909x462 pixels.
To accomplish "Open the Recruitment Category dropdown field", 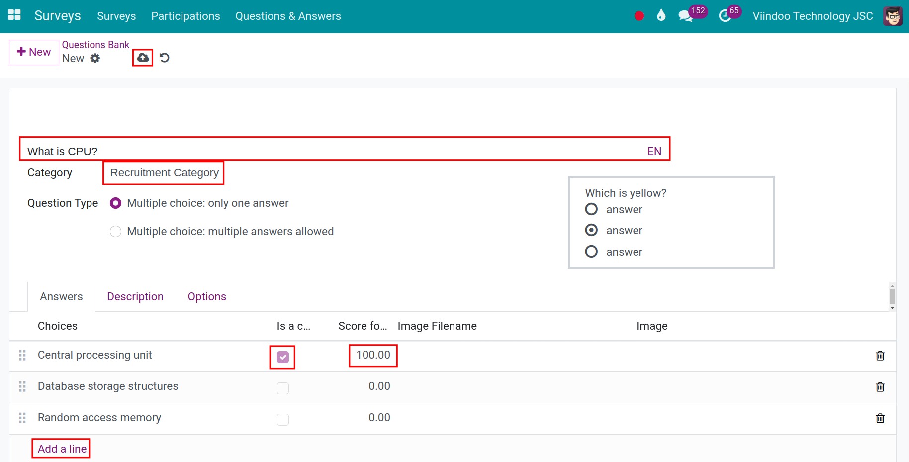I will pyautogui.click(x=164, y=173).
